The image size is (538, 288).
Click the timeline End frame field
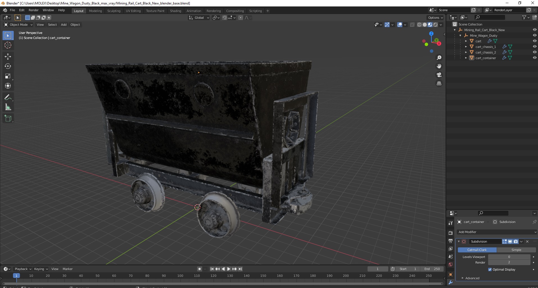point(432,269)
